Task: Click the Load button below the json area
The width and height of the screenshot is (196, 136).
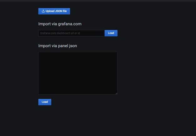Action: (45, 102)
